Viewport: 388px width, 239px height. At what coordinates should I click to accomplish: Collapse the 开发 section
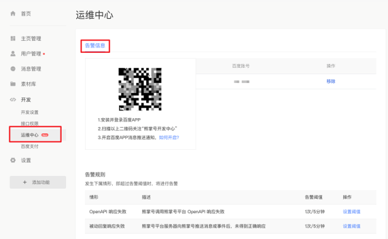click(x=26, y=99)
